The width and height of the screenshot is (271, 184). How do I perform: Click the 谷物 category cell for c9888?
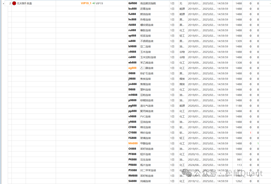[x=182, y=52]
